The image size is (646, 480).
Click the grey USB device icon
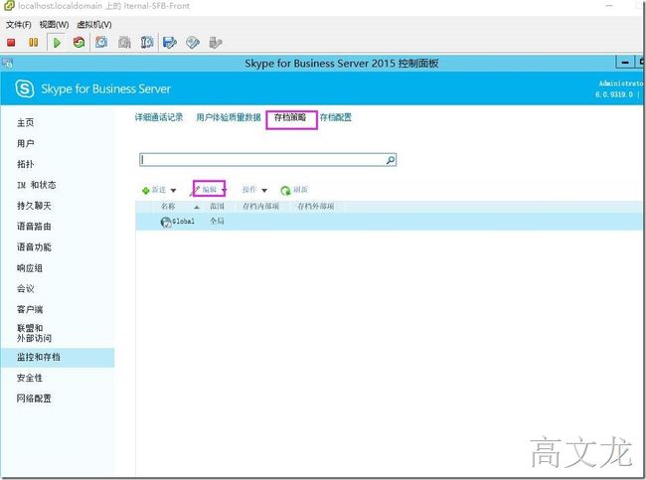click(216, 42)
